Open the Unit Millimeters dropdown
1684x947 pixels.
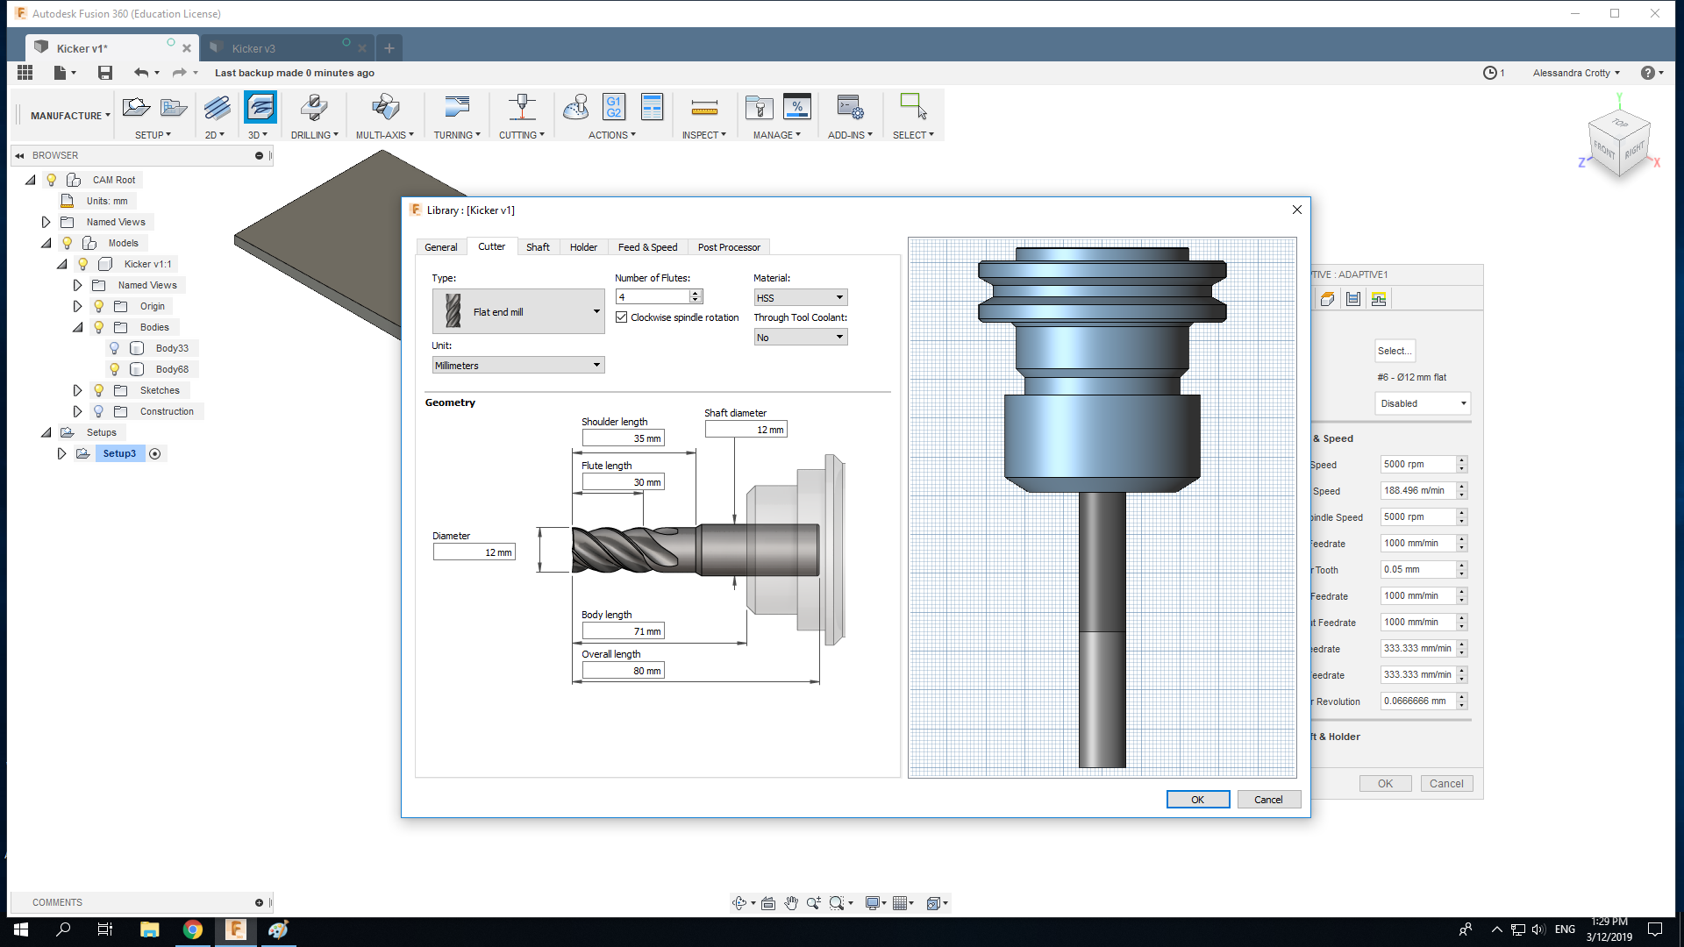click(517, 366)
